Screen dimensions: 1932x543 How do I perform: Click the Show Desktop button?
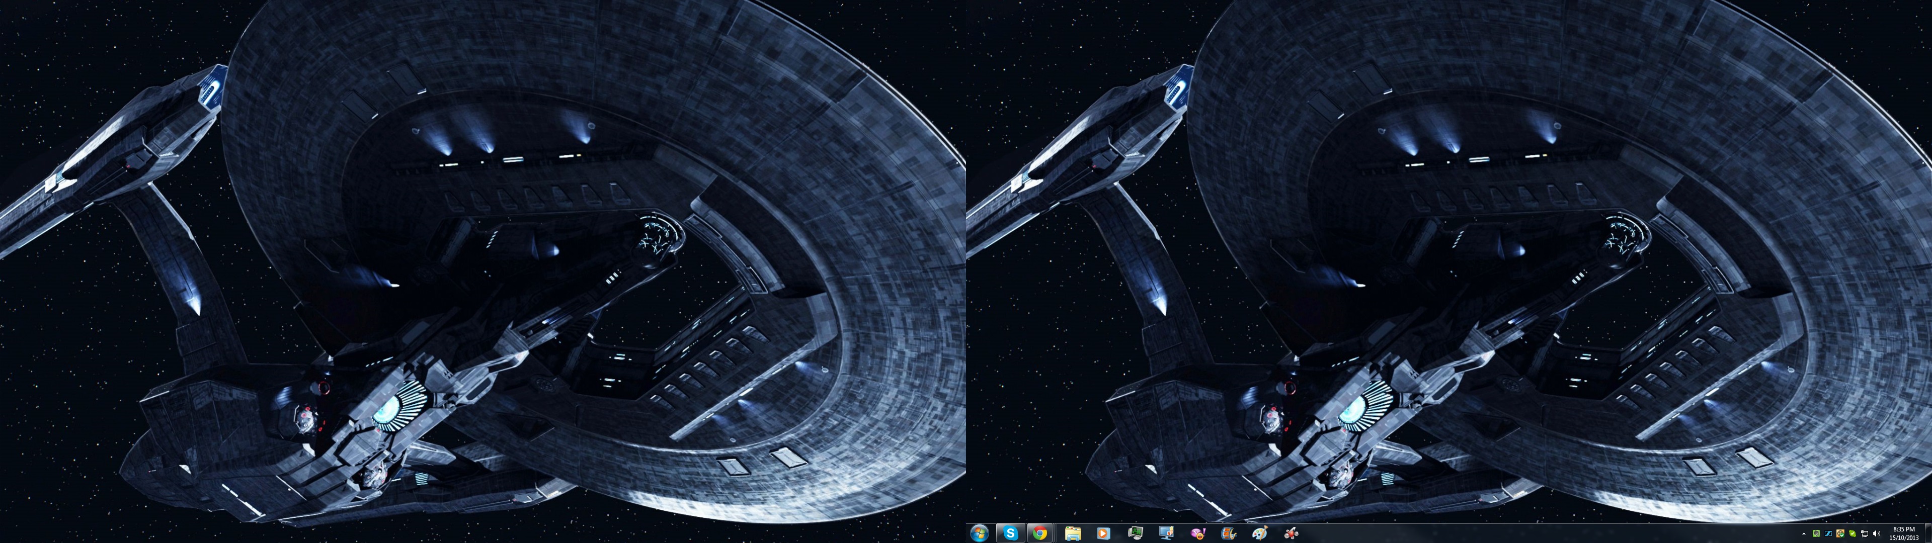[x=1927, y=533]
